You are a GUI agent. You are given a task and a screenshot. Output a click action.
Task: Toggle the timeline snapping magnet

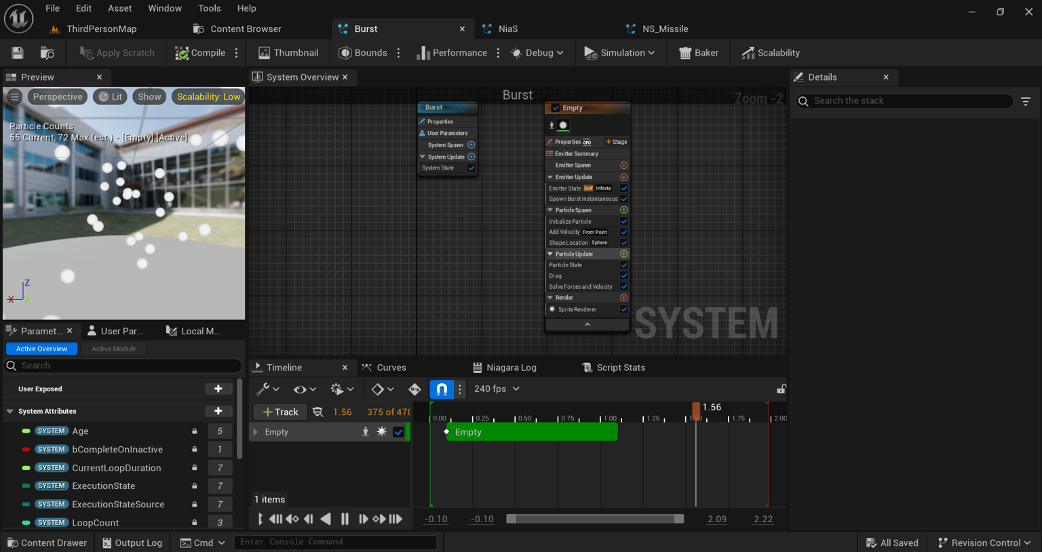click(442, 389)
